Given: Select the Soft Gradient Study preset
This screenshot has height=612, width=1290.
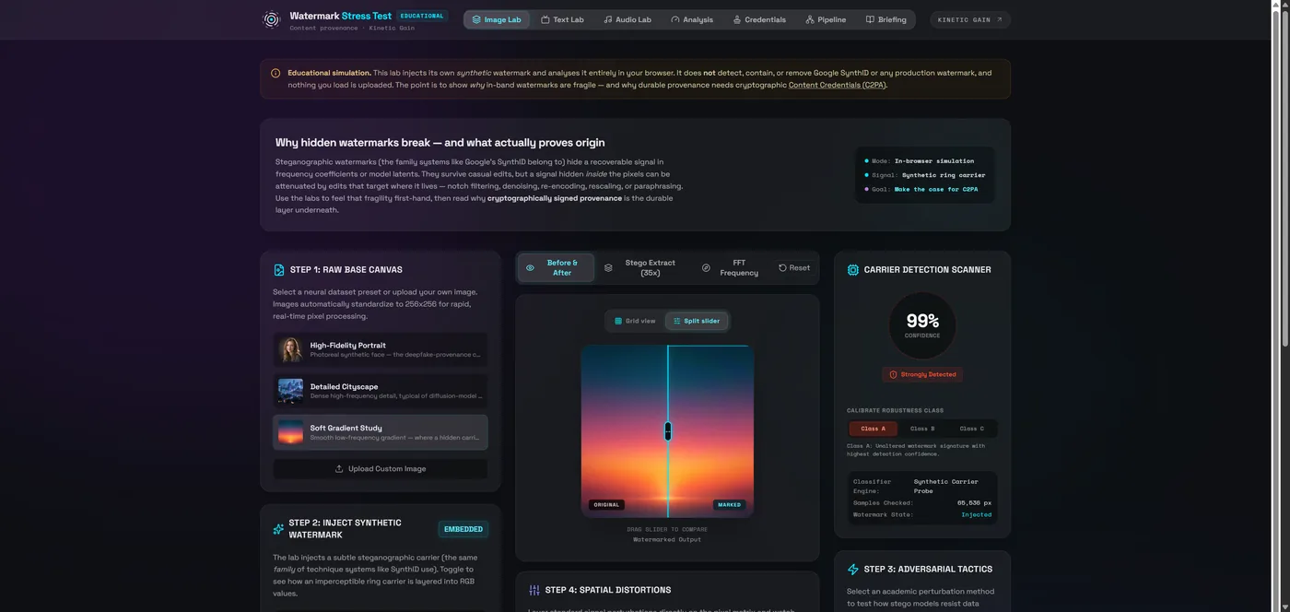Looking at the screenshot, I should point(381,432).
